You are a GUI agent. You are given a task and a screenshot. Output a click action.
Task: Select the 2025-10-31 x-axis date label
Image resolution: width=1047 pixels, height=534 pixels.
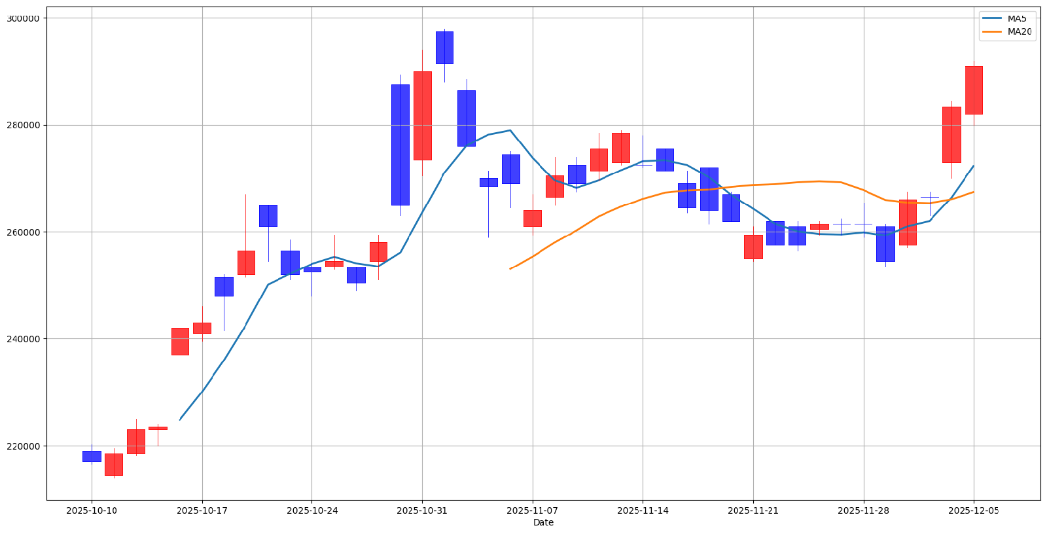(422, 510)
